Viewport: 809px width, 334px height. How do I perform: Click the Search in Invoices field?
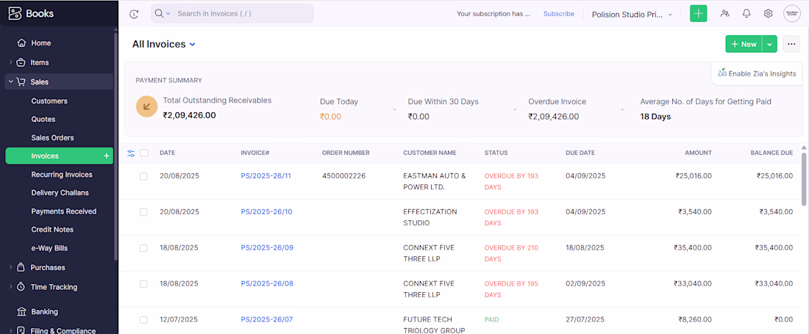click(x=243, y=14)
